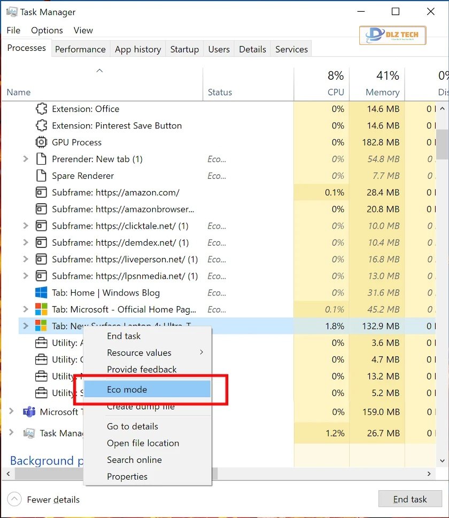Select the GPU Process gear icon

click(41, 142)
